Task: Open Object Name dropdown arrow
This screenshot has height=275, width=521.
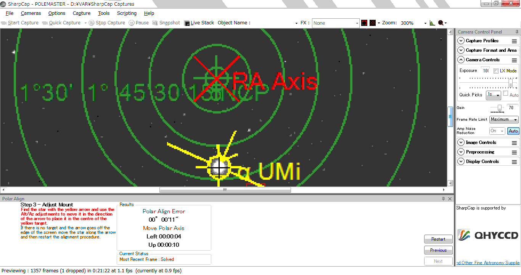Action: (x=296, y=23)
